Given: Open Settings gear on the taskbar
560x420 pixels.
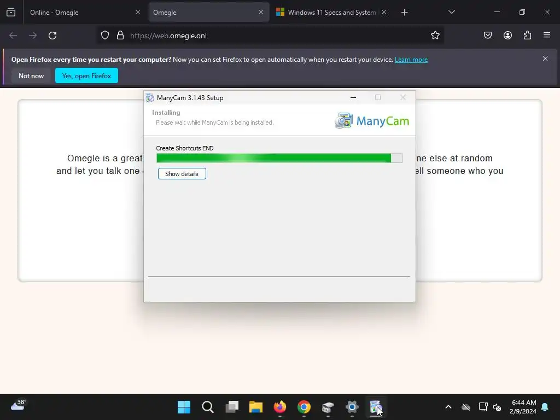Looking at the screenshot, I should pyautogui.click(x=352, y=407).
